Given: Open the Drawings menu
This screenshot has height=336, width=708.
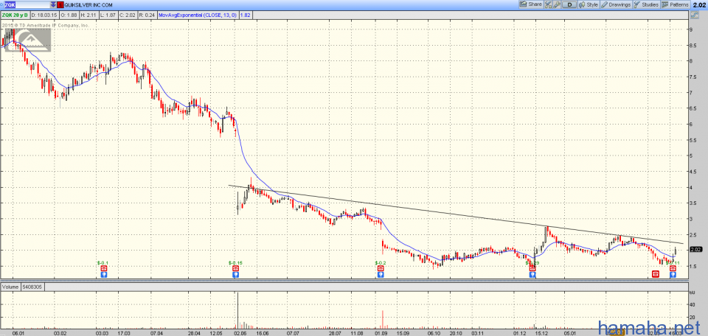Looking at the screenshot, I should click(x=616, y=4).
